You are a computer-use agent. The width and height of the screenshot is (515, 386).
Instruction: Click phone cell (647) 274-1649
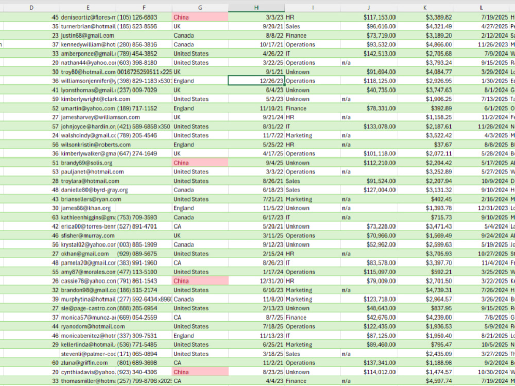[144, 153]
